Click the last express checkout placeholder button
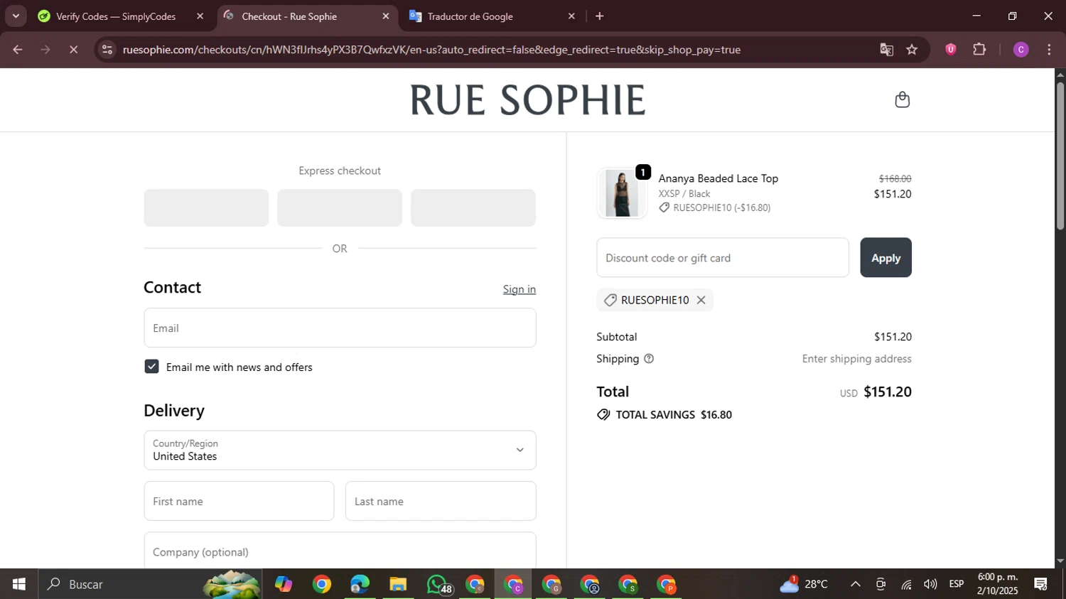 [x=473, y=207]
